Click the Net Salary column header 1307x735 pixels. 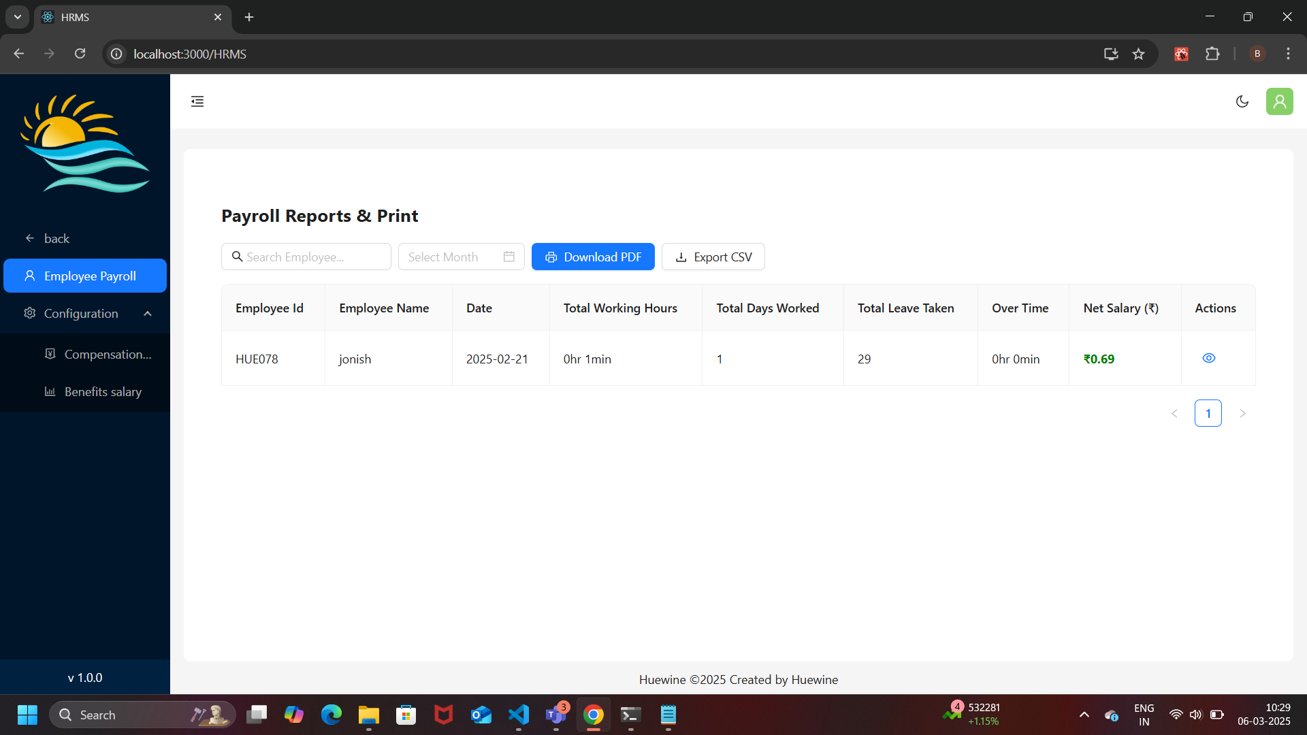pyautogui.click(x=1125, y=308)
